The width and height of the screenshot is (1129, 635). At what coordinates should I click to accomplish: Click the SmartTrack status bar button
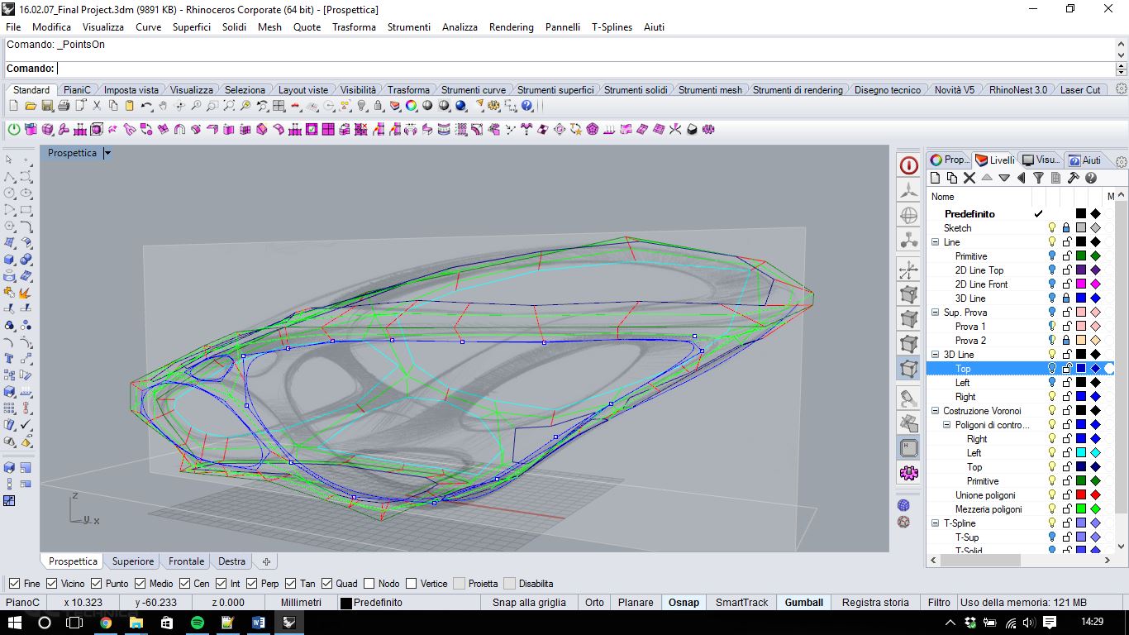click(x=741, y=603)
